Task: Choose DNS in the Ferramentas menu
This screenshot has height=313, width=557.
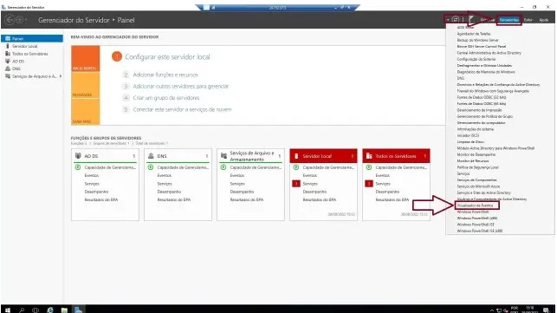Action: [x=460, y=78]
